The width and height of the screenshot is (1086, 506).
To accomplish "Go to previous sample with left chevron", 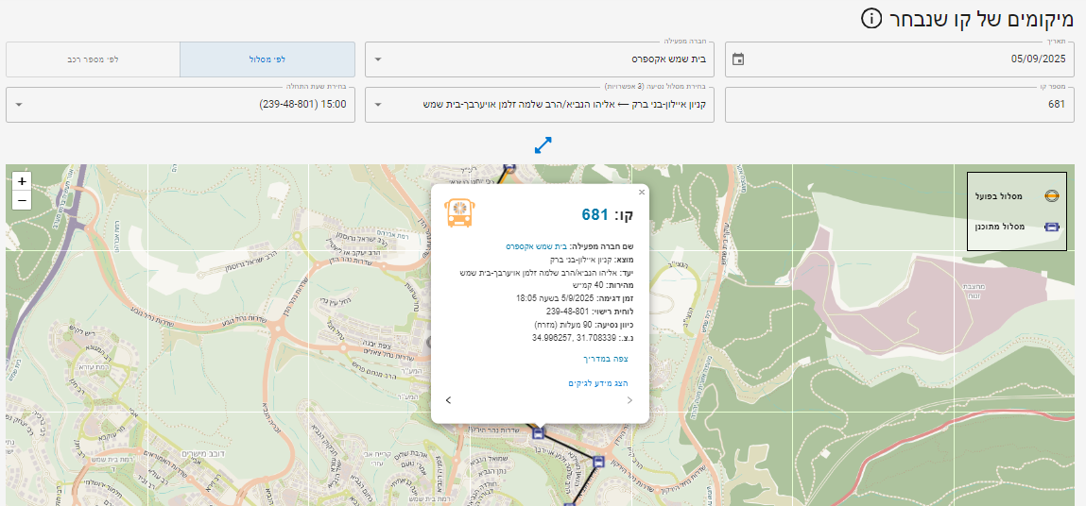I will [448, 400].
